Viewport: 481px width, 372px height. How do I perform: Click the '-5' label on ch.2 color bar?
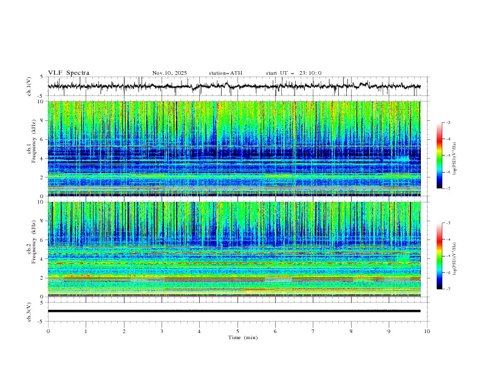tap(448, 256)
